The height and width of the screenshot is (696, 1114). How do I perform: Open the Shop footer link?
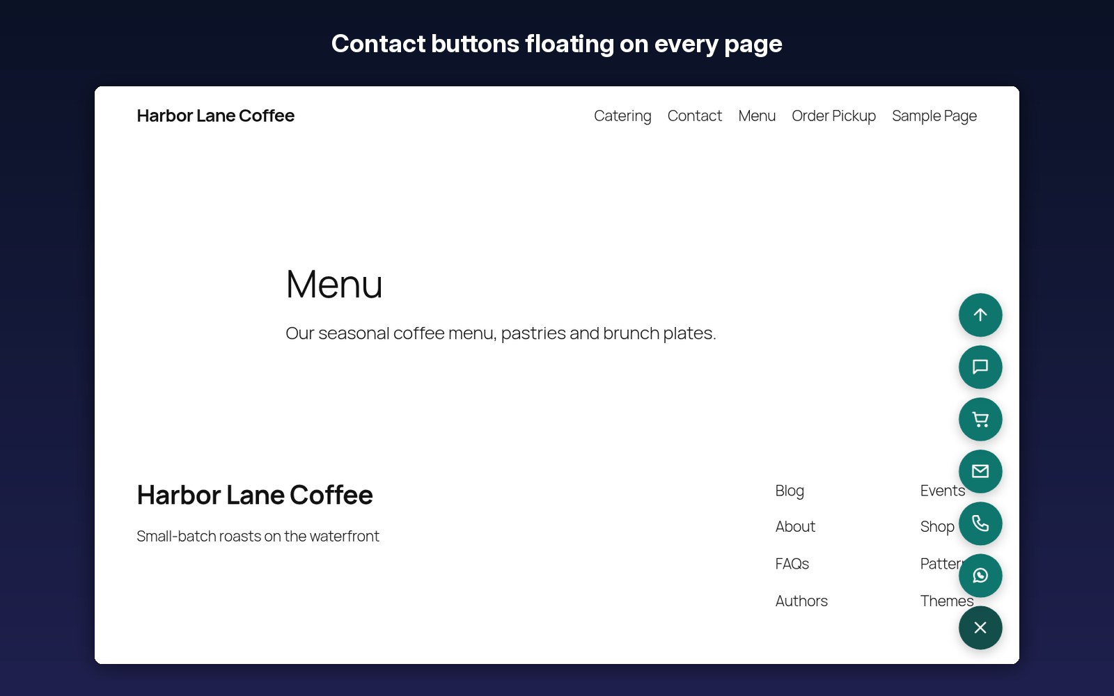click(937, 527)
